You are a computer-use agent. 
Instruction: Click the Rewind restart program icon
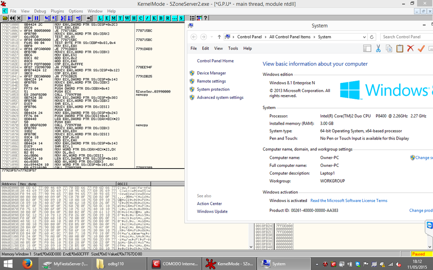point(12,18)
